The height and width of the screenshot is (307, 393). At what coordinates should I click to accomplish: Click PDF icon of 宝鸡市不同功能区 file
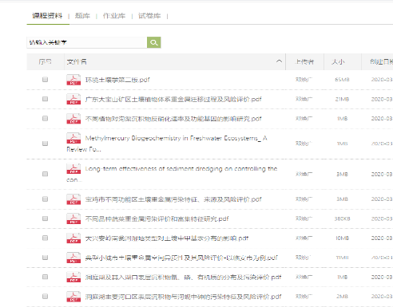(x=73, y=199)
